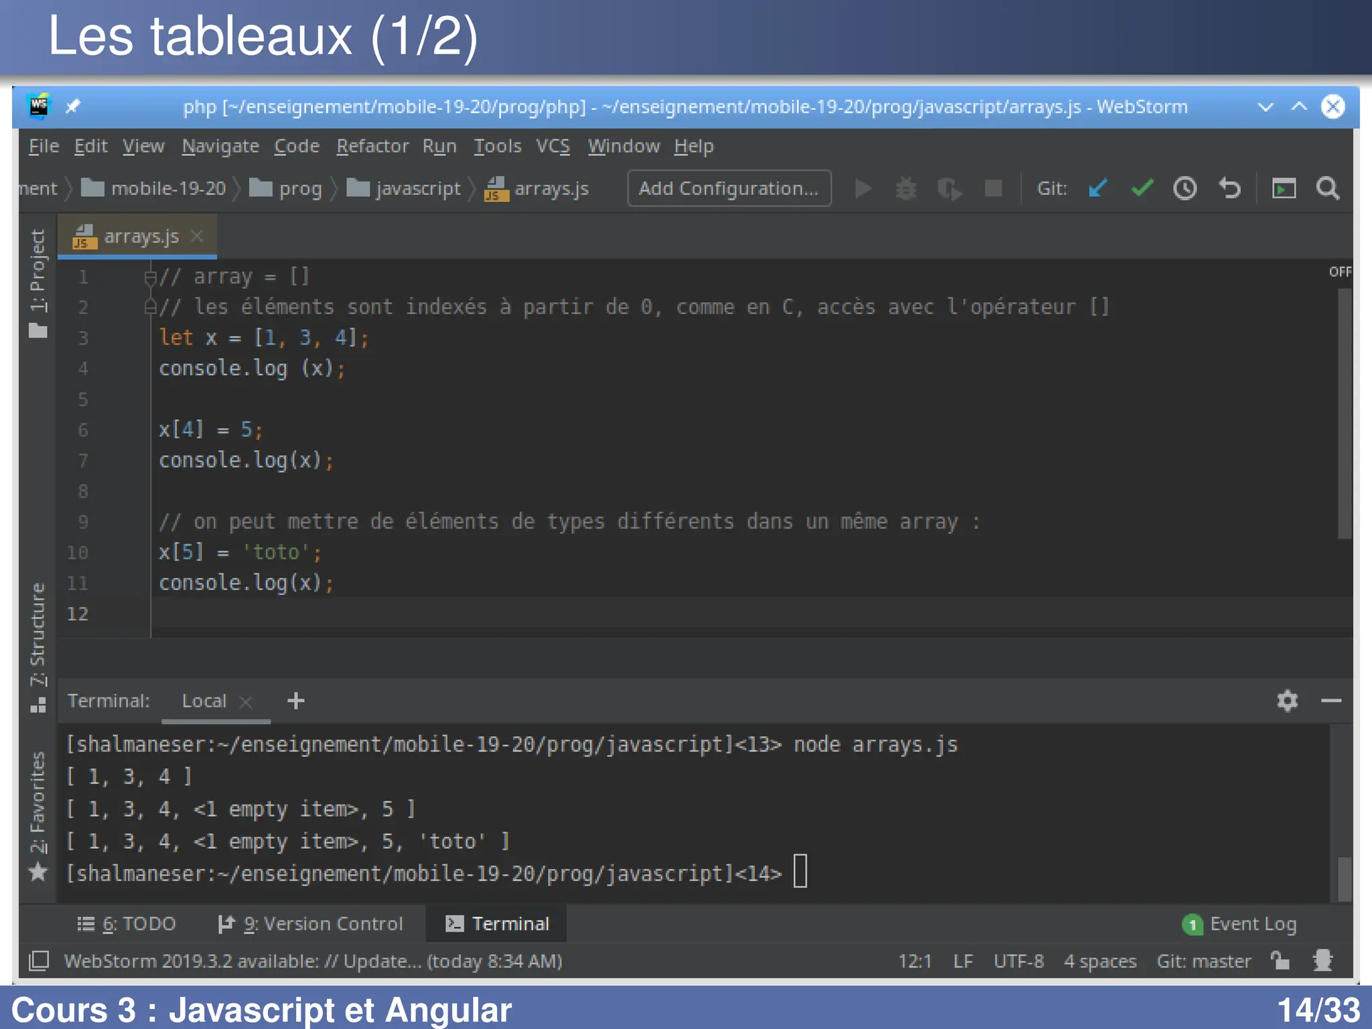Click the title bar dropdown chevron

[x=1265, y=107]
